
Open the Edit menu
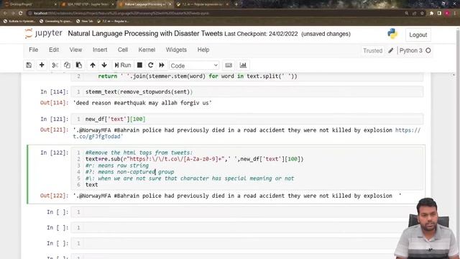click(x=54, y=50)
